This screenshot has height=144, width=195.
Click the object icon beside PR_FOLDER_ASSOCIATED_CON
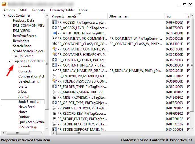tap(54, 81)
